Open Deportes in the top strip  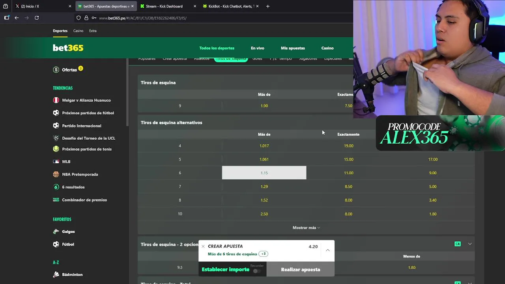click(x=60, y=31)
